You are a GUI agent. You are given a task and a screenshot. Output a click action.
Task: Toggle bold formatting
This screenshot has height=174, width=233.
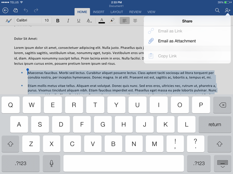(x=58, y=21)
